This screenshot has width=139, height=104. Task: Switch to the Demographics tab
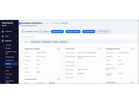point(46,42)
